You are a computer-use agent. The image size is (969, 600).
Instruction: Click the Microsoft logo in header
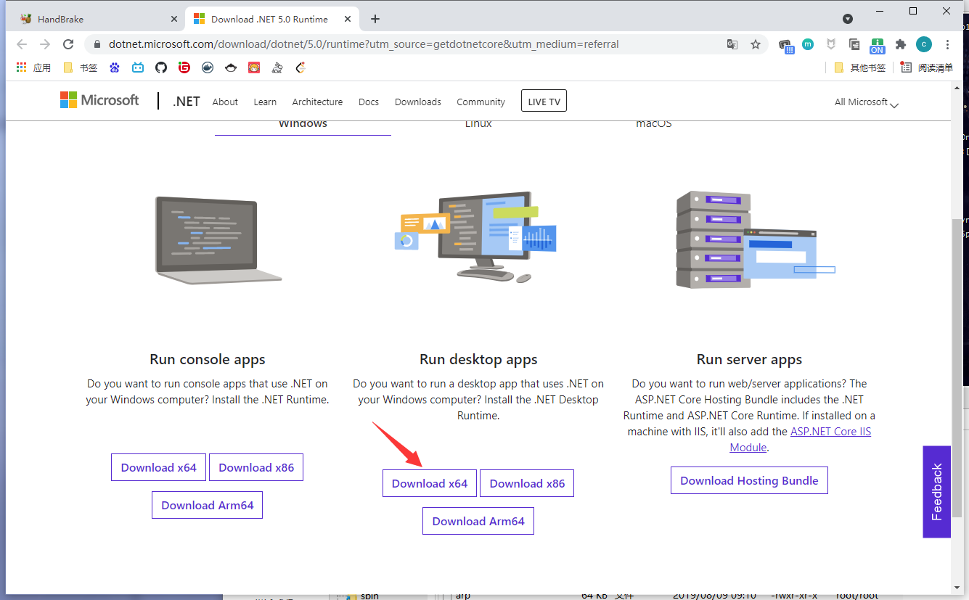click(99, 100)
